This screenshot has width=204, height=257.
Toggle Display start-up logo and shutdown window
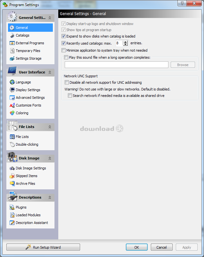tap(64, 24)
